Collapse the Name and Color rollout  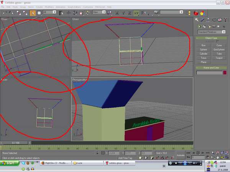tap(211, 68)
